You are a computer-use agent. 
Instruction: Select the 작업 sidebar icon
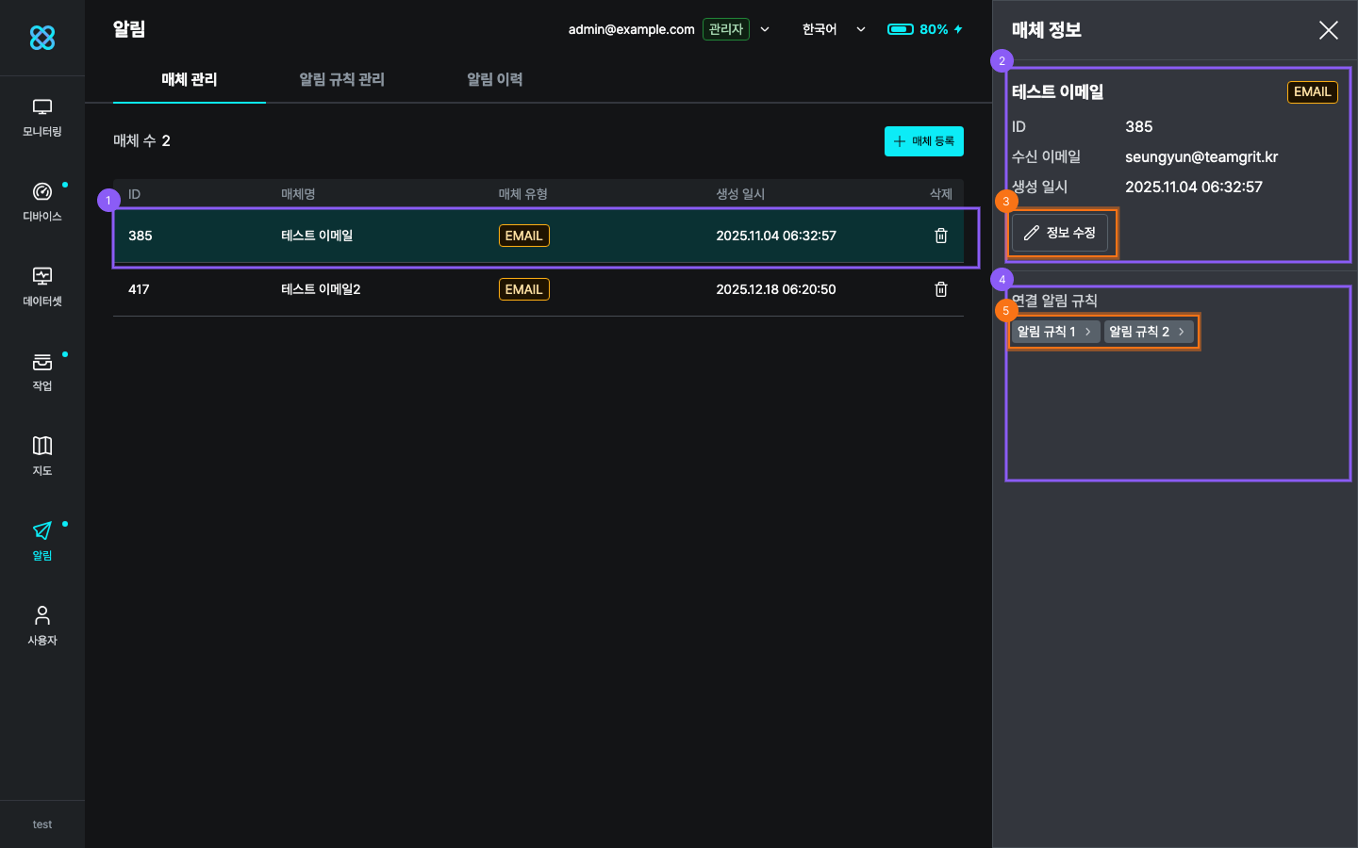point(42,372)
